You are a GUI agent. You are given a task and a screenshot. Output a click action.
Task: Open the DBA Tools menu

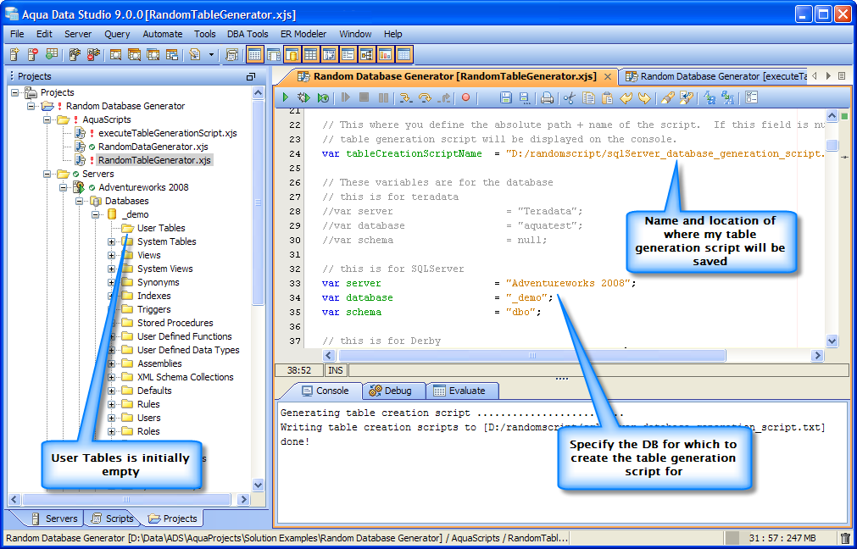[x=248, y=34]
